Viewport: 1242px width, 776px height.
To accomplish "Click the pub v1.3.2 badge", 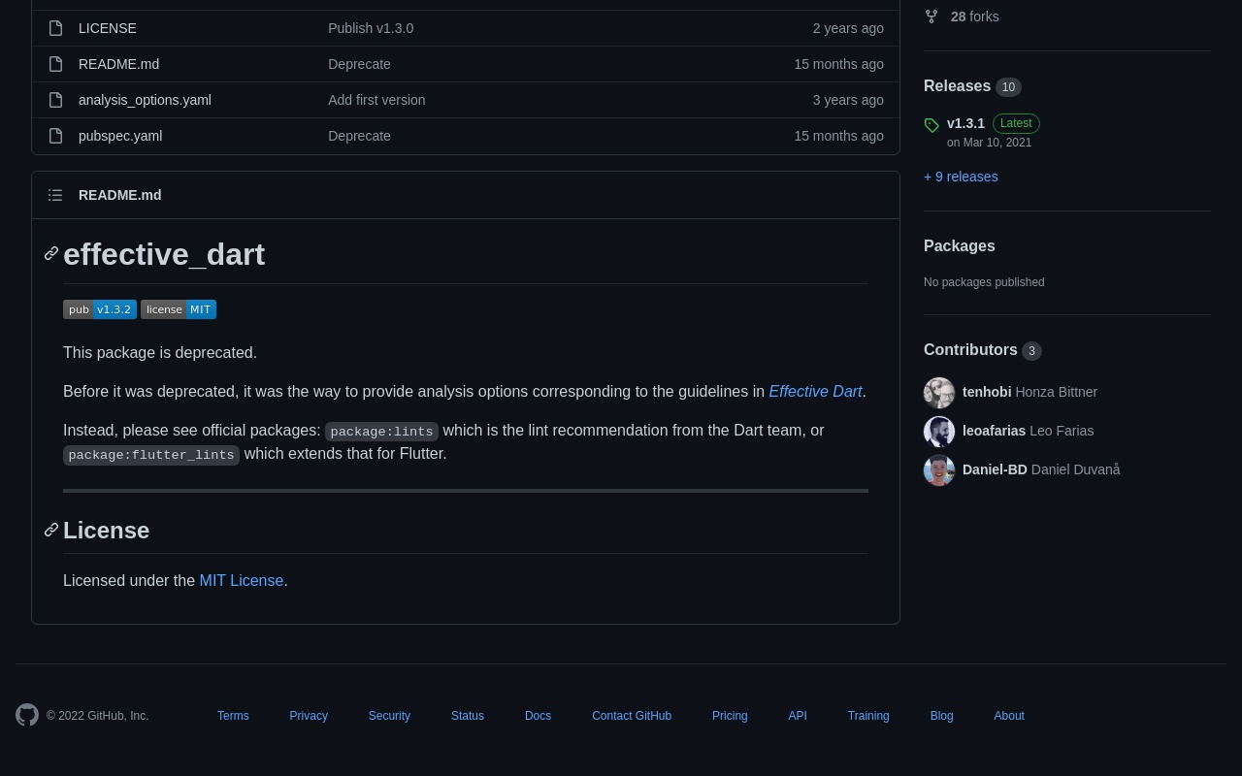I will 100,309.
